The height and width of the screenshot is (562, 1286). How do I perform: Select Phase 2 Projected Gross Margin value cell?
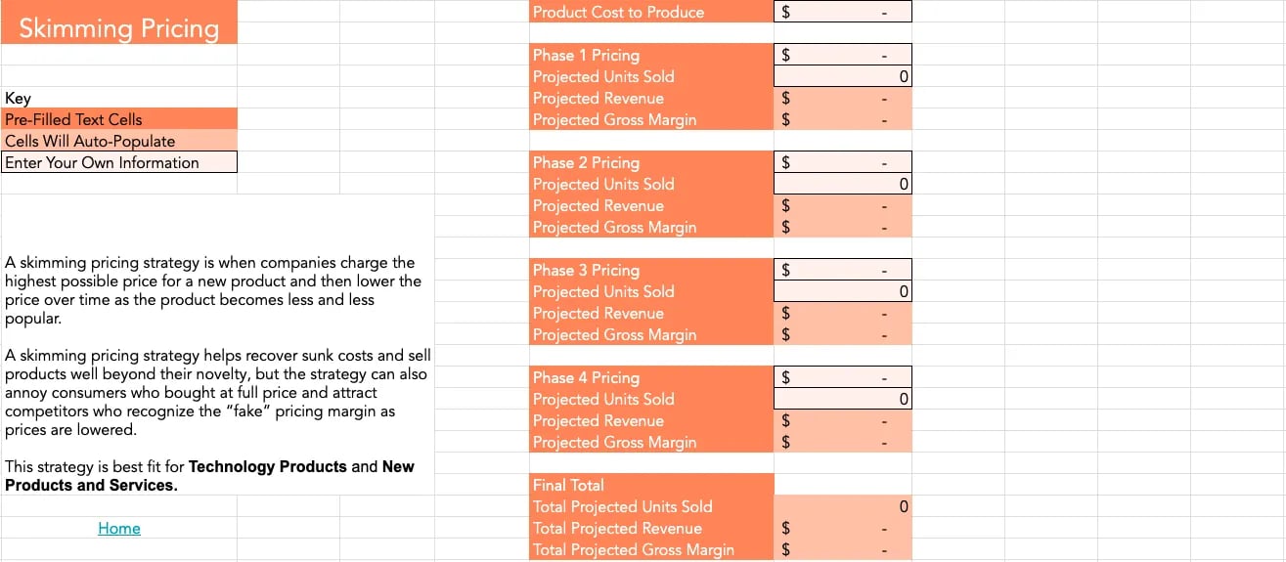click(842, 227)
